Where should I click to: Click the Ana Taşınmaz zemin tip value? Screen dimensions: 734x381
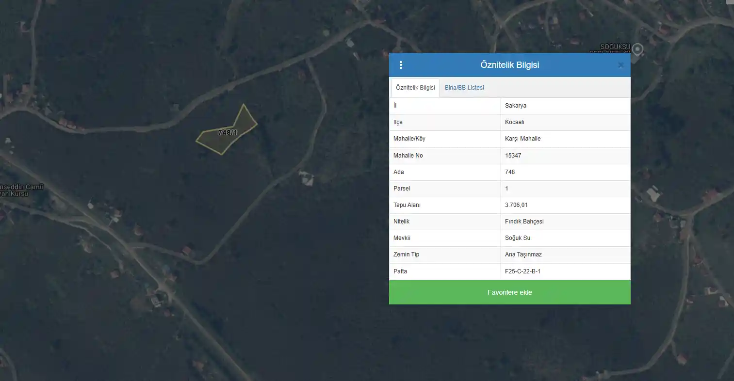coord(523,254)
